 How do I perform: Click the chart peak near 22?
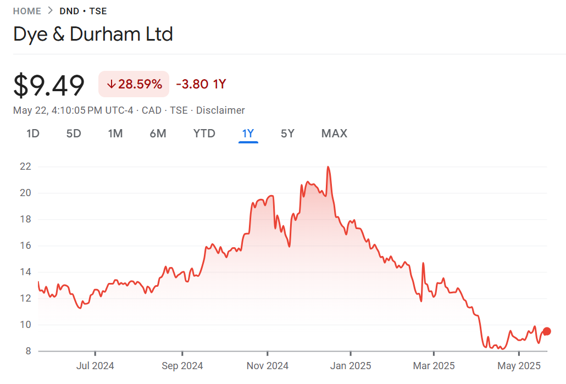[x=328, y=167]
